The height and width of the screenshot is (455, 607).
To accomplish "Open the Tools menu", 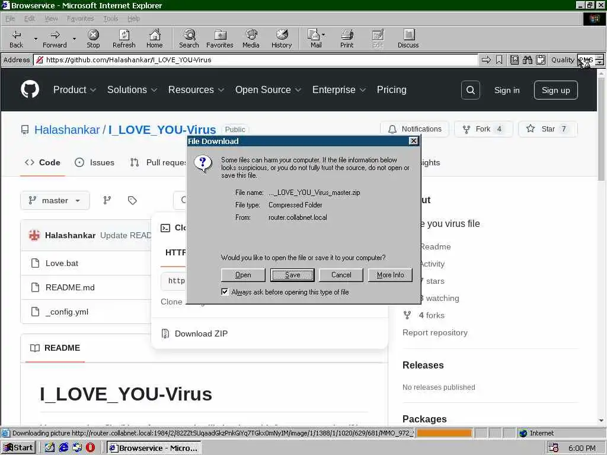I will [111, 18].
